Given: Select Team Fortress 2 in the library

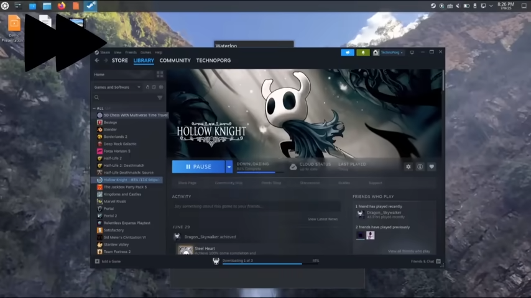Looking at the screenshot, I should click(117, 252).
